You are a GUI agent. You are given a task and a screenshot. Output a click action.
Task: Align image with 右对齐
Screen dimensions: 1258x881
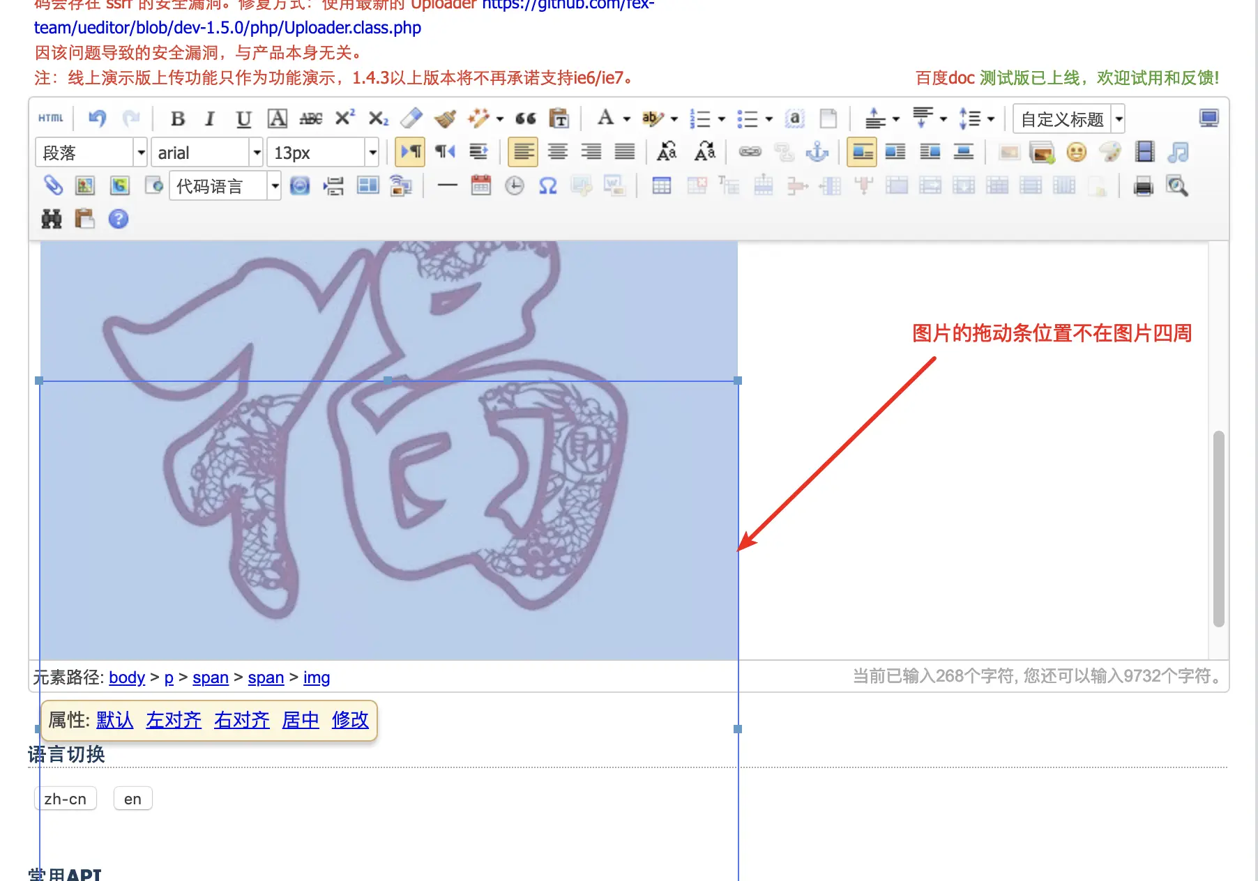[242, 720]
